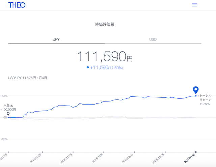Click the blue total return pin marker
This screenshot has height=167, width=216.
pos(196,90)
